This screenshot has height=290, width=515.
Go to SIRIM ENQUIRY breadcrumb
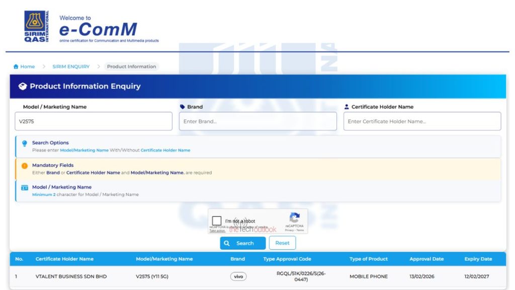[71, 66]
